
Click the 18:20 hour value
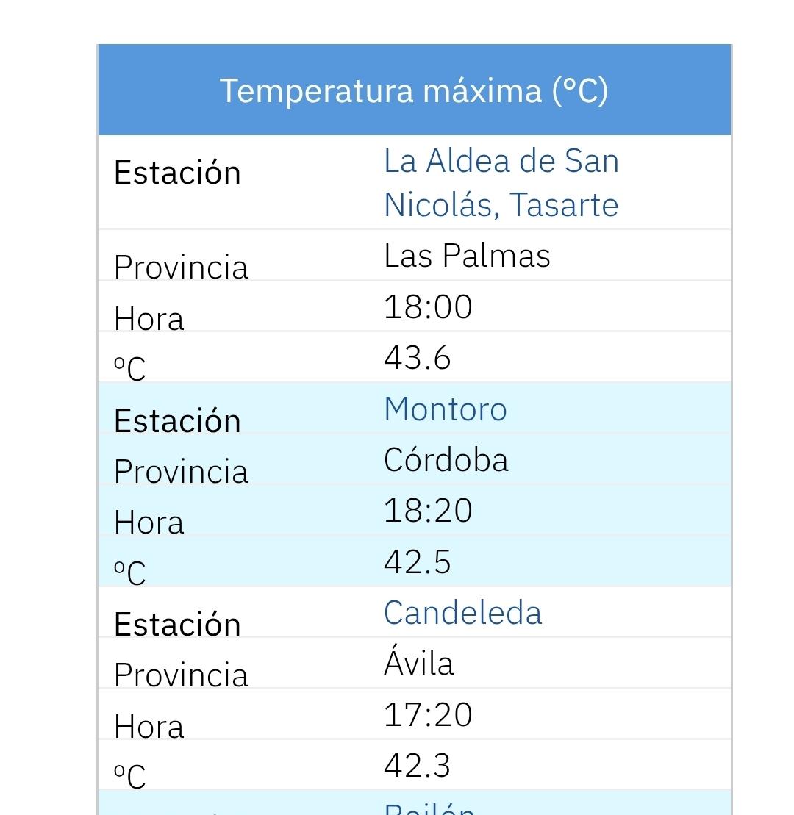pos(428,511)
